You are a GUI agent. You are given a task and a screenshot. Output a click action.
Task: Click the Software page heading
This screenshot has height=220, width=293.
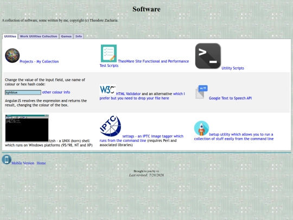click(x=146, y=9)
